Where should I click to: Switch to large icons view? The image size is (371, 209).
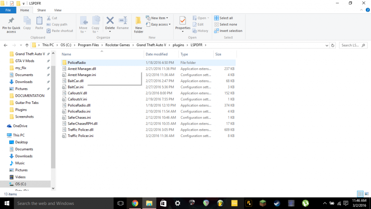(x=367, y=194)
